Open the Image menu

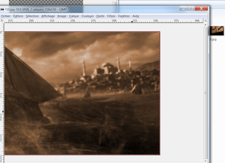point(62,16)
